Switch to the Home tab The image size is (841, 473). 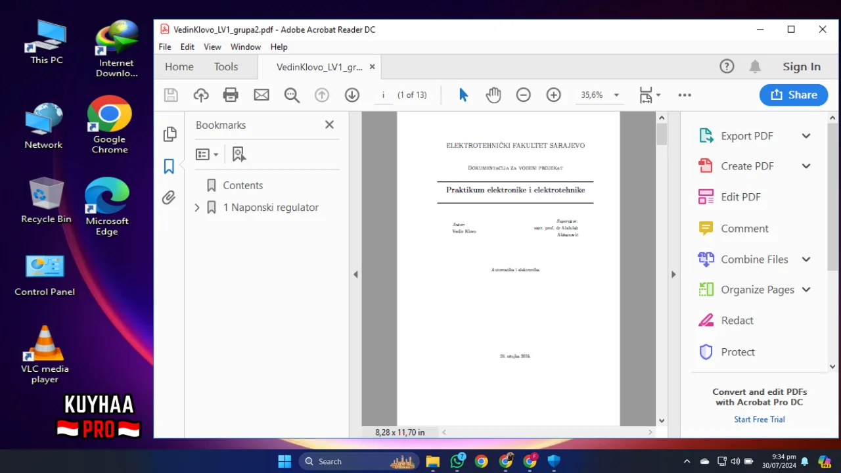[179, 66]
